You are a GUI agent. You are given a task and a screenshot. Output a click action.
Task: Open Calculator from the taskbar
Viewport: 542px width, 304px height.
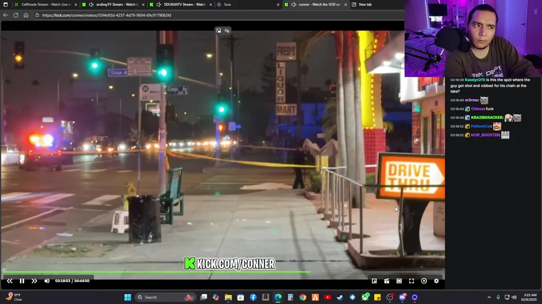290,297
